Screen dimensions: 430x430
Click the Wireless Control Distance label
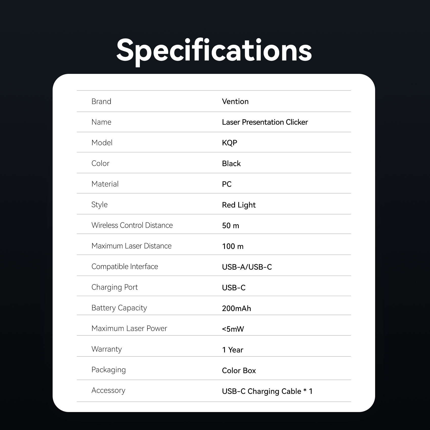tap(132, 225)
